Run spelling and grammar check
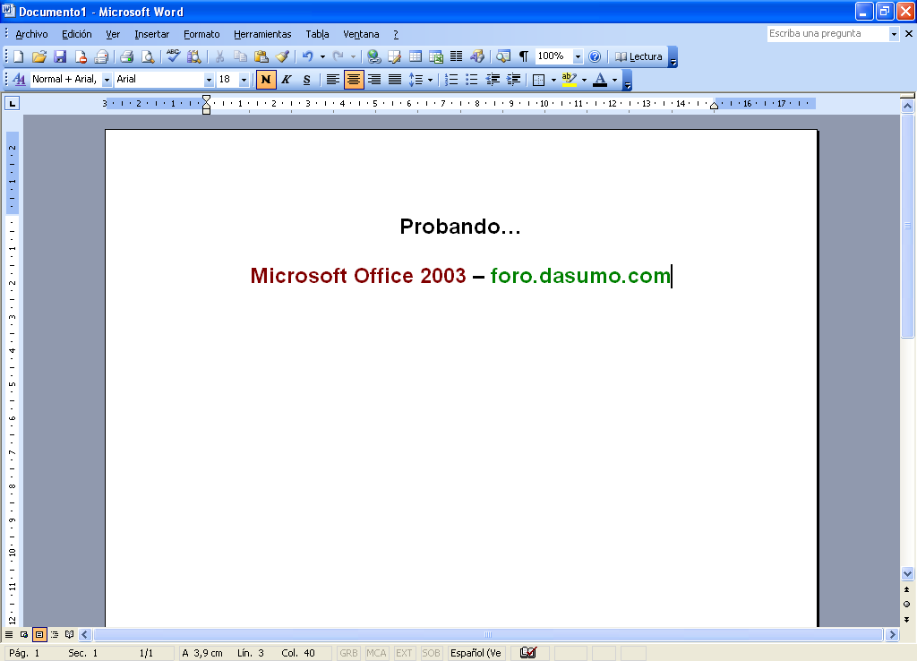The height and width of the screenshot is (661, 917). (x=174, y=56)
